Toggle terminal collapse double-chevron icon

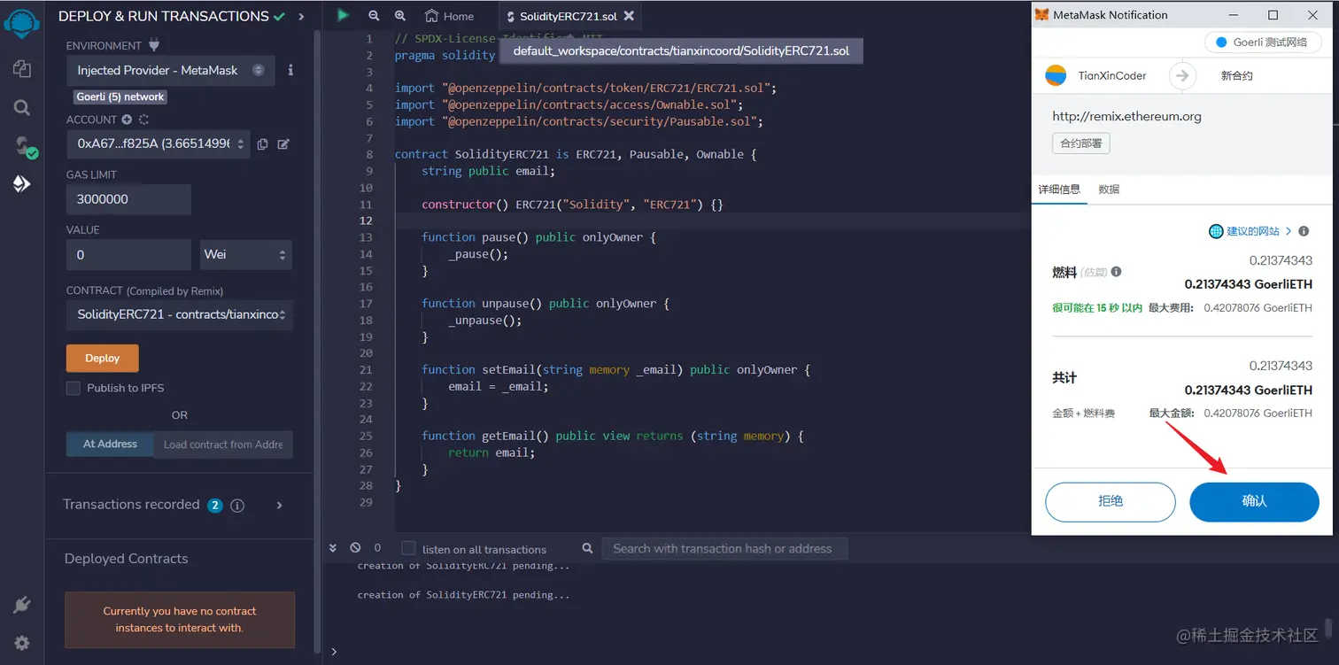pos(334,548)
